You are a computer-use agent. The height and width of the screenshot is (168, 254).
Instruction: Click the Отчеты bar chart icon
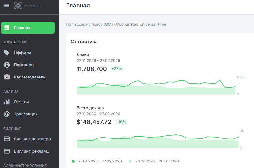(x=7, y=102)
